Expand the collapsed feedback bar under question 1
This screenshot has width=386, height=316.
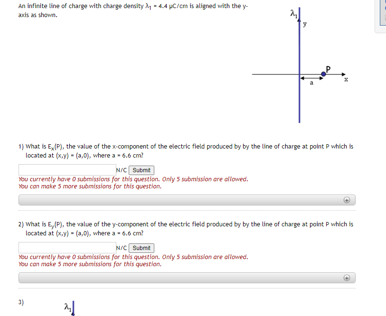point(187,200)
